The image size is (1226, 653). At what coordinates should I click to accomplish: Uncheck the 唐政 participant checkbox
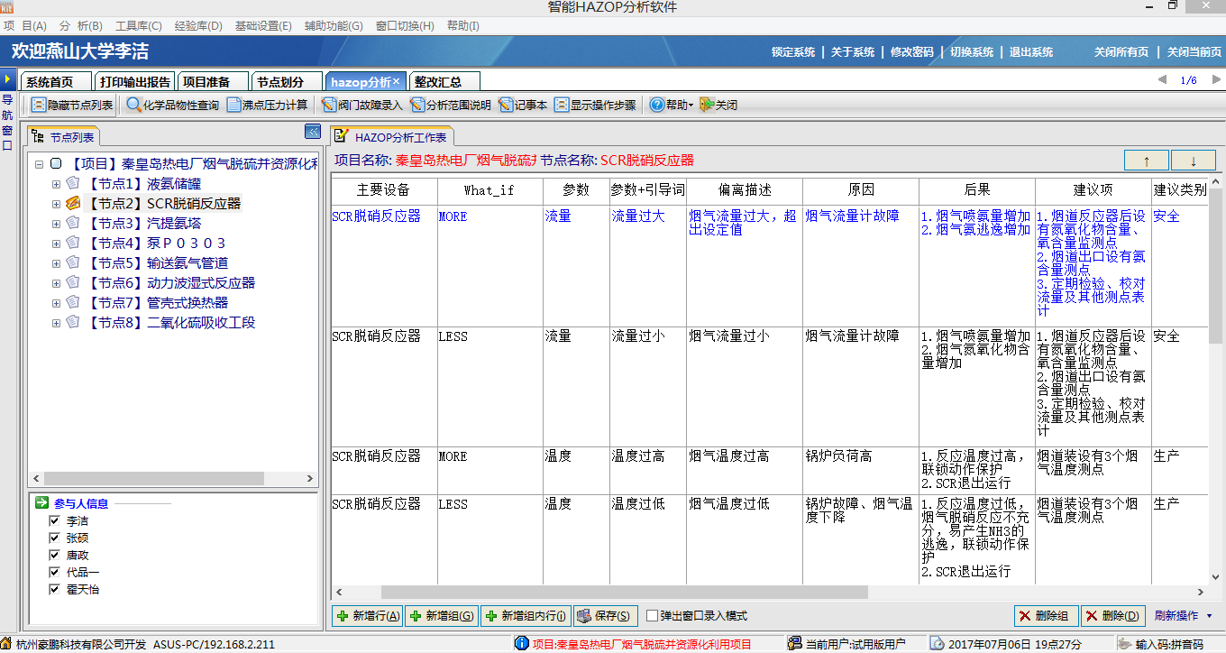(54, 556)
